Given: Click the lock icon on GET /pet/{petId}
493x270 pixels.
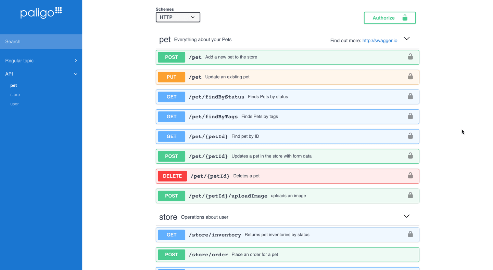Looking at the screenshot, I should 410,136.
